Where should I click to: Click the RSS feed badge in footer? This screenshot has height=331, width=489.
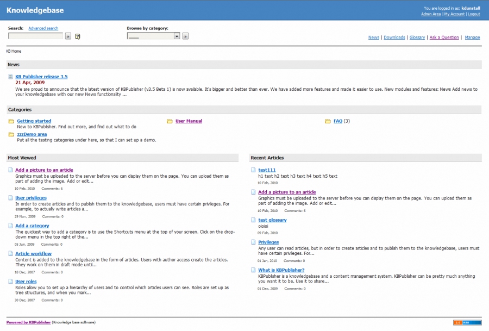[x=467, y=323]
